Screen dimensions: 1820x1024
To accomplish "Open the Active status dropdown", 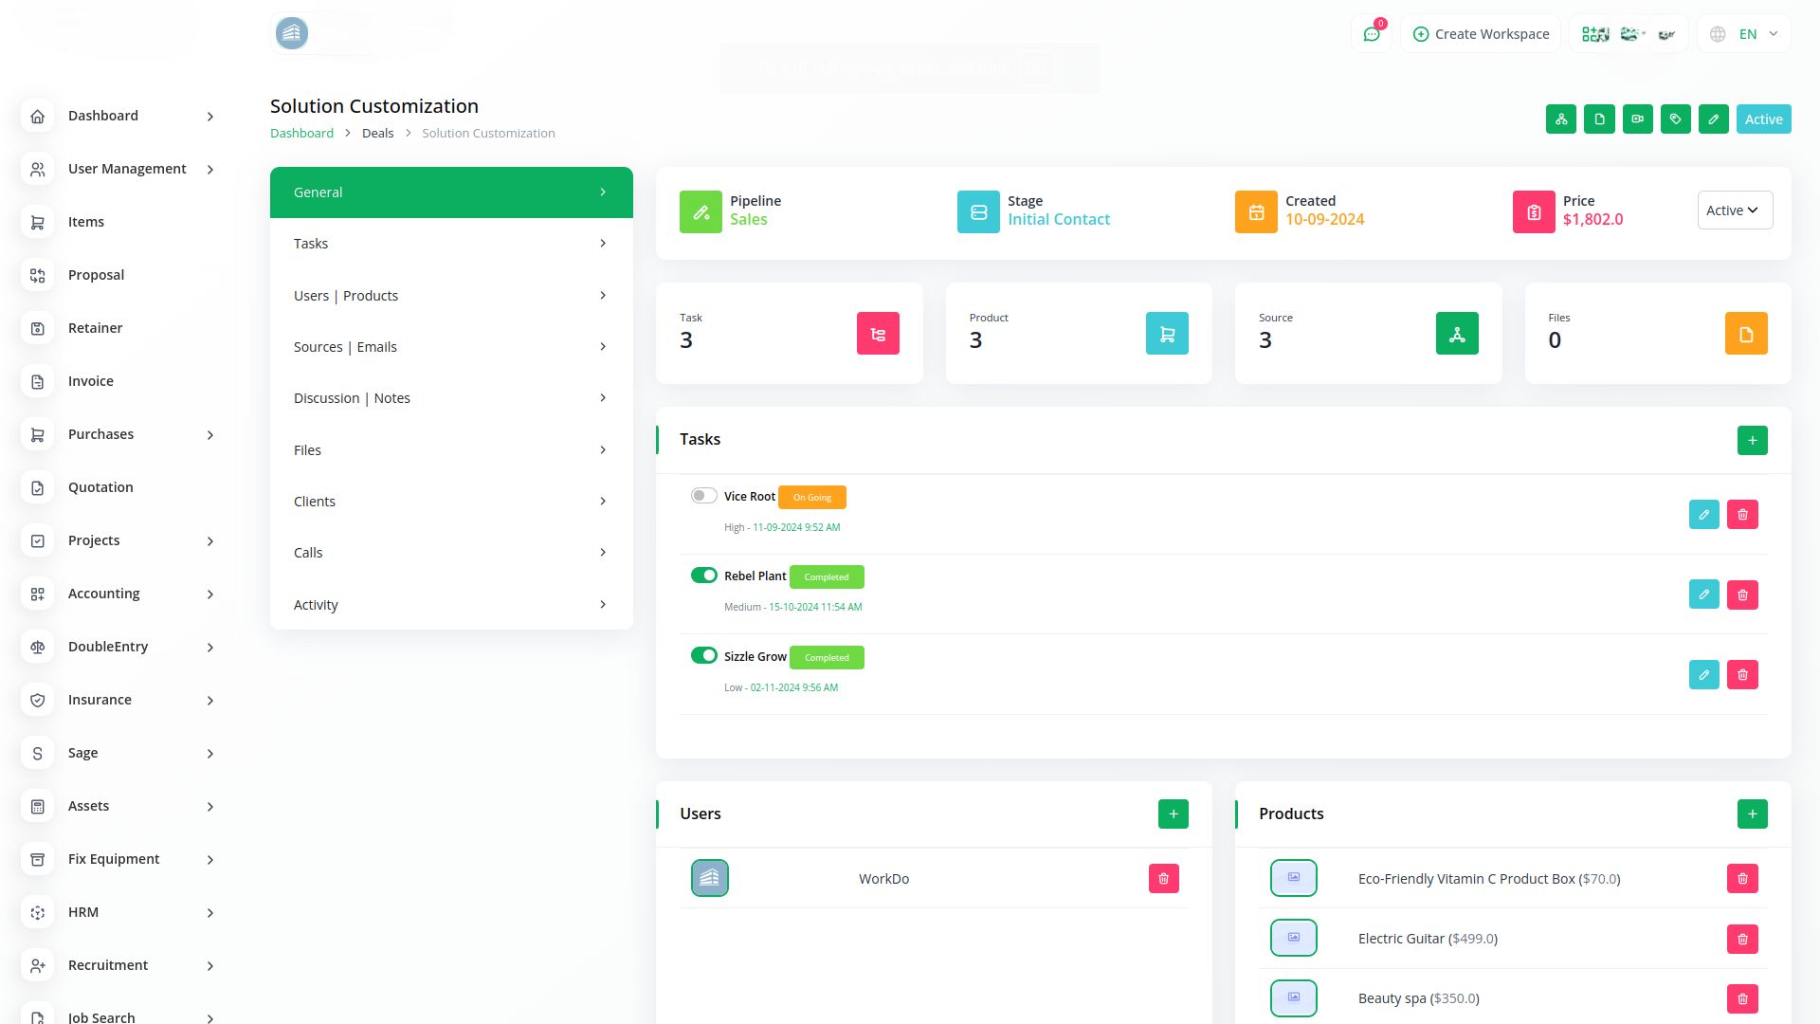I will pos(1734,210).
